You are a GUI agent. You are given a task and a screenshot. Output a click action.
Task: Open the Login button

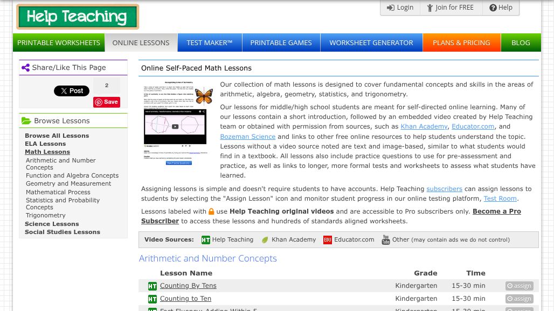coord(400,8)
